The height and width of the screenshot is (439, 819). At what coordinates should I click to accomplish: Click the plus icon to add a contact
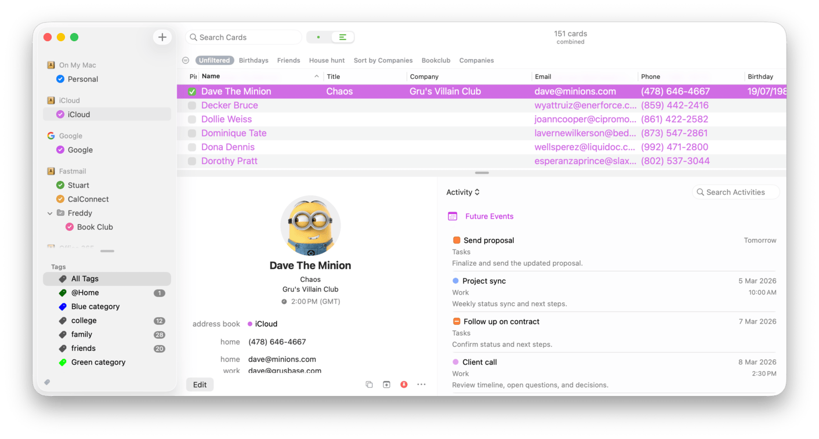[162, 37]
